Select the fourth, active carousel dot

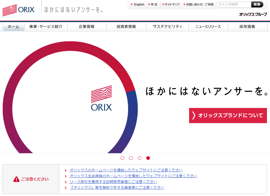click(x=148, y=158)
